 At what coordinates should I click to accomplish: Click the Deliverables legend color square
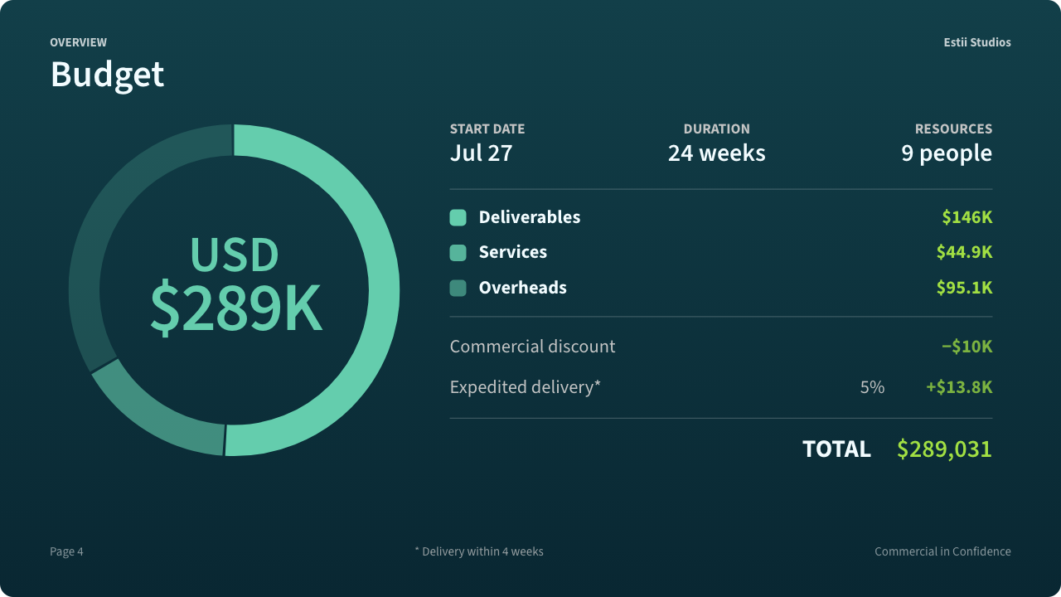458,217
